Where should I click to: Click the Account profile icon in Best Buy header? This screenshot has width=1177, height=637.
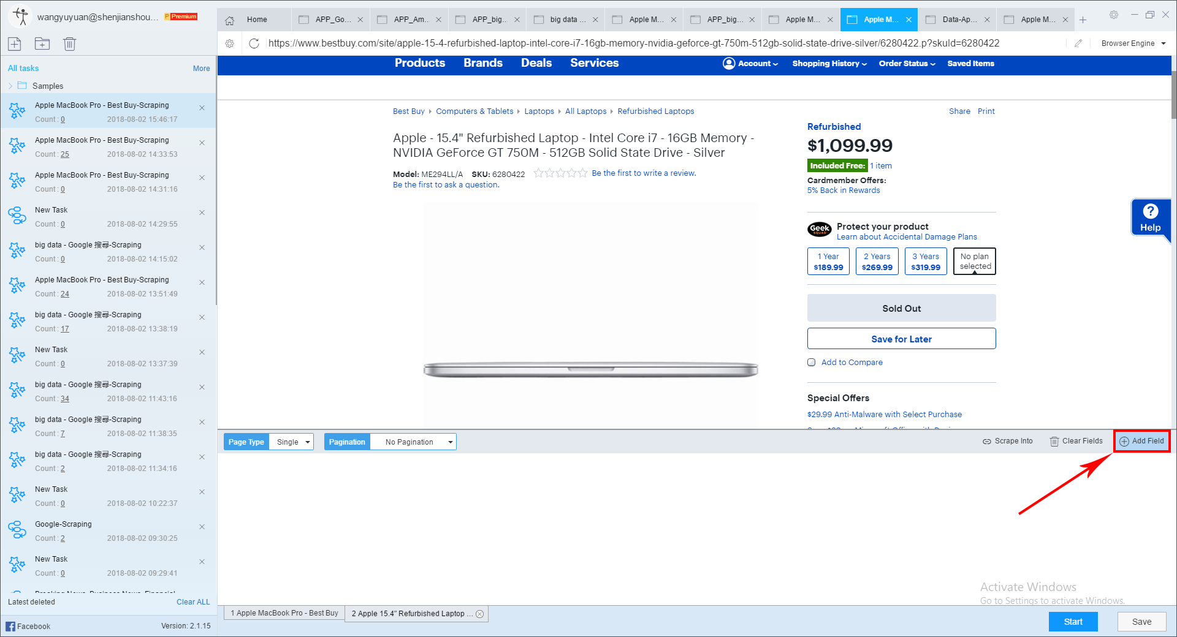click(729, 64)
